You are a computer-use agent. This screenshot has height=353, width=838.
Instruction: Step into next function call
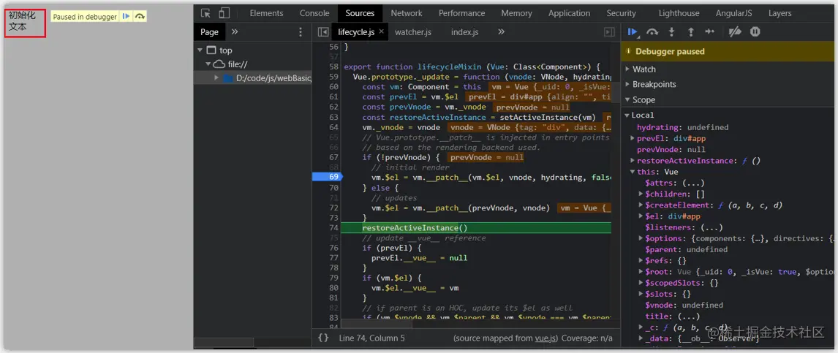(x=672, y=31)
